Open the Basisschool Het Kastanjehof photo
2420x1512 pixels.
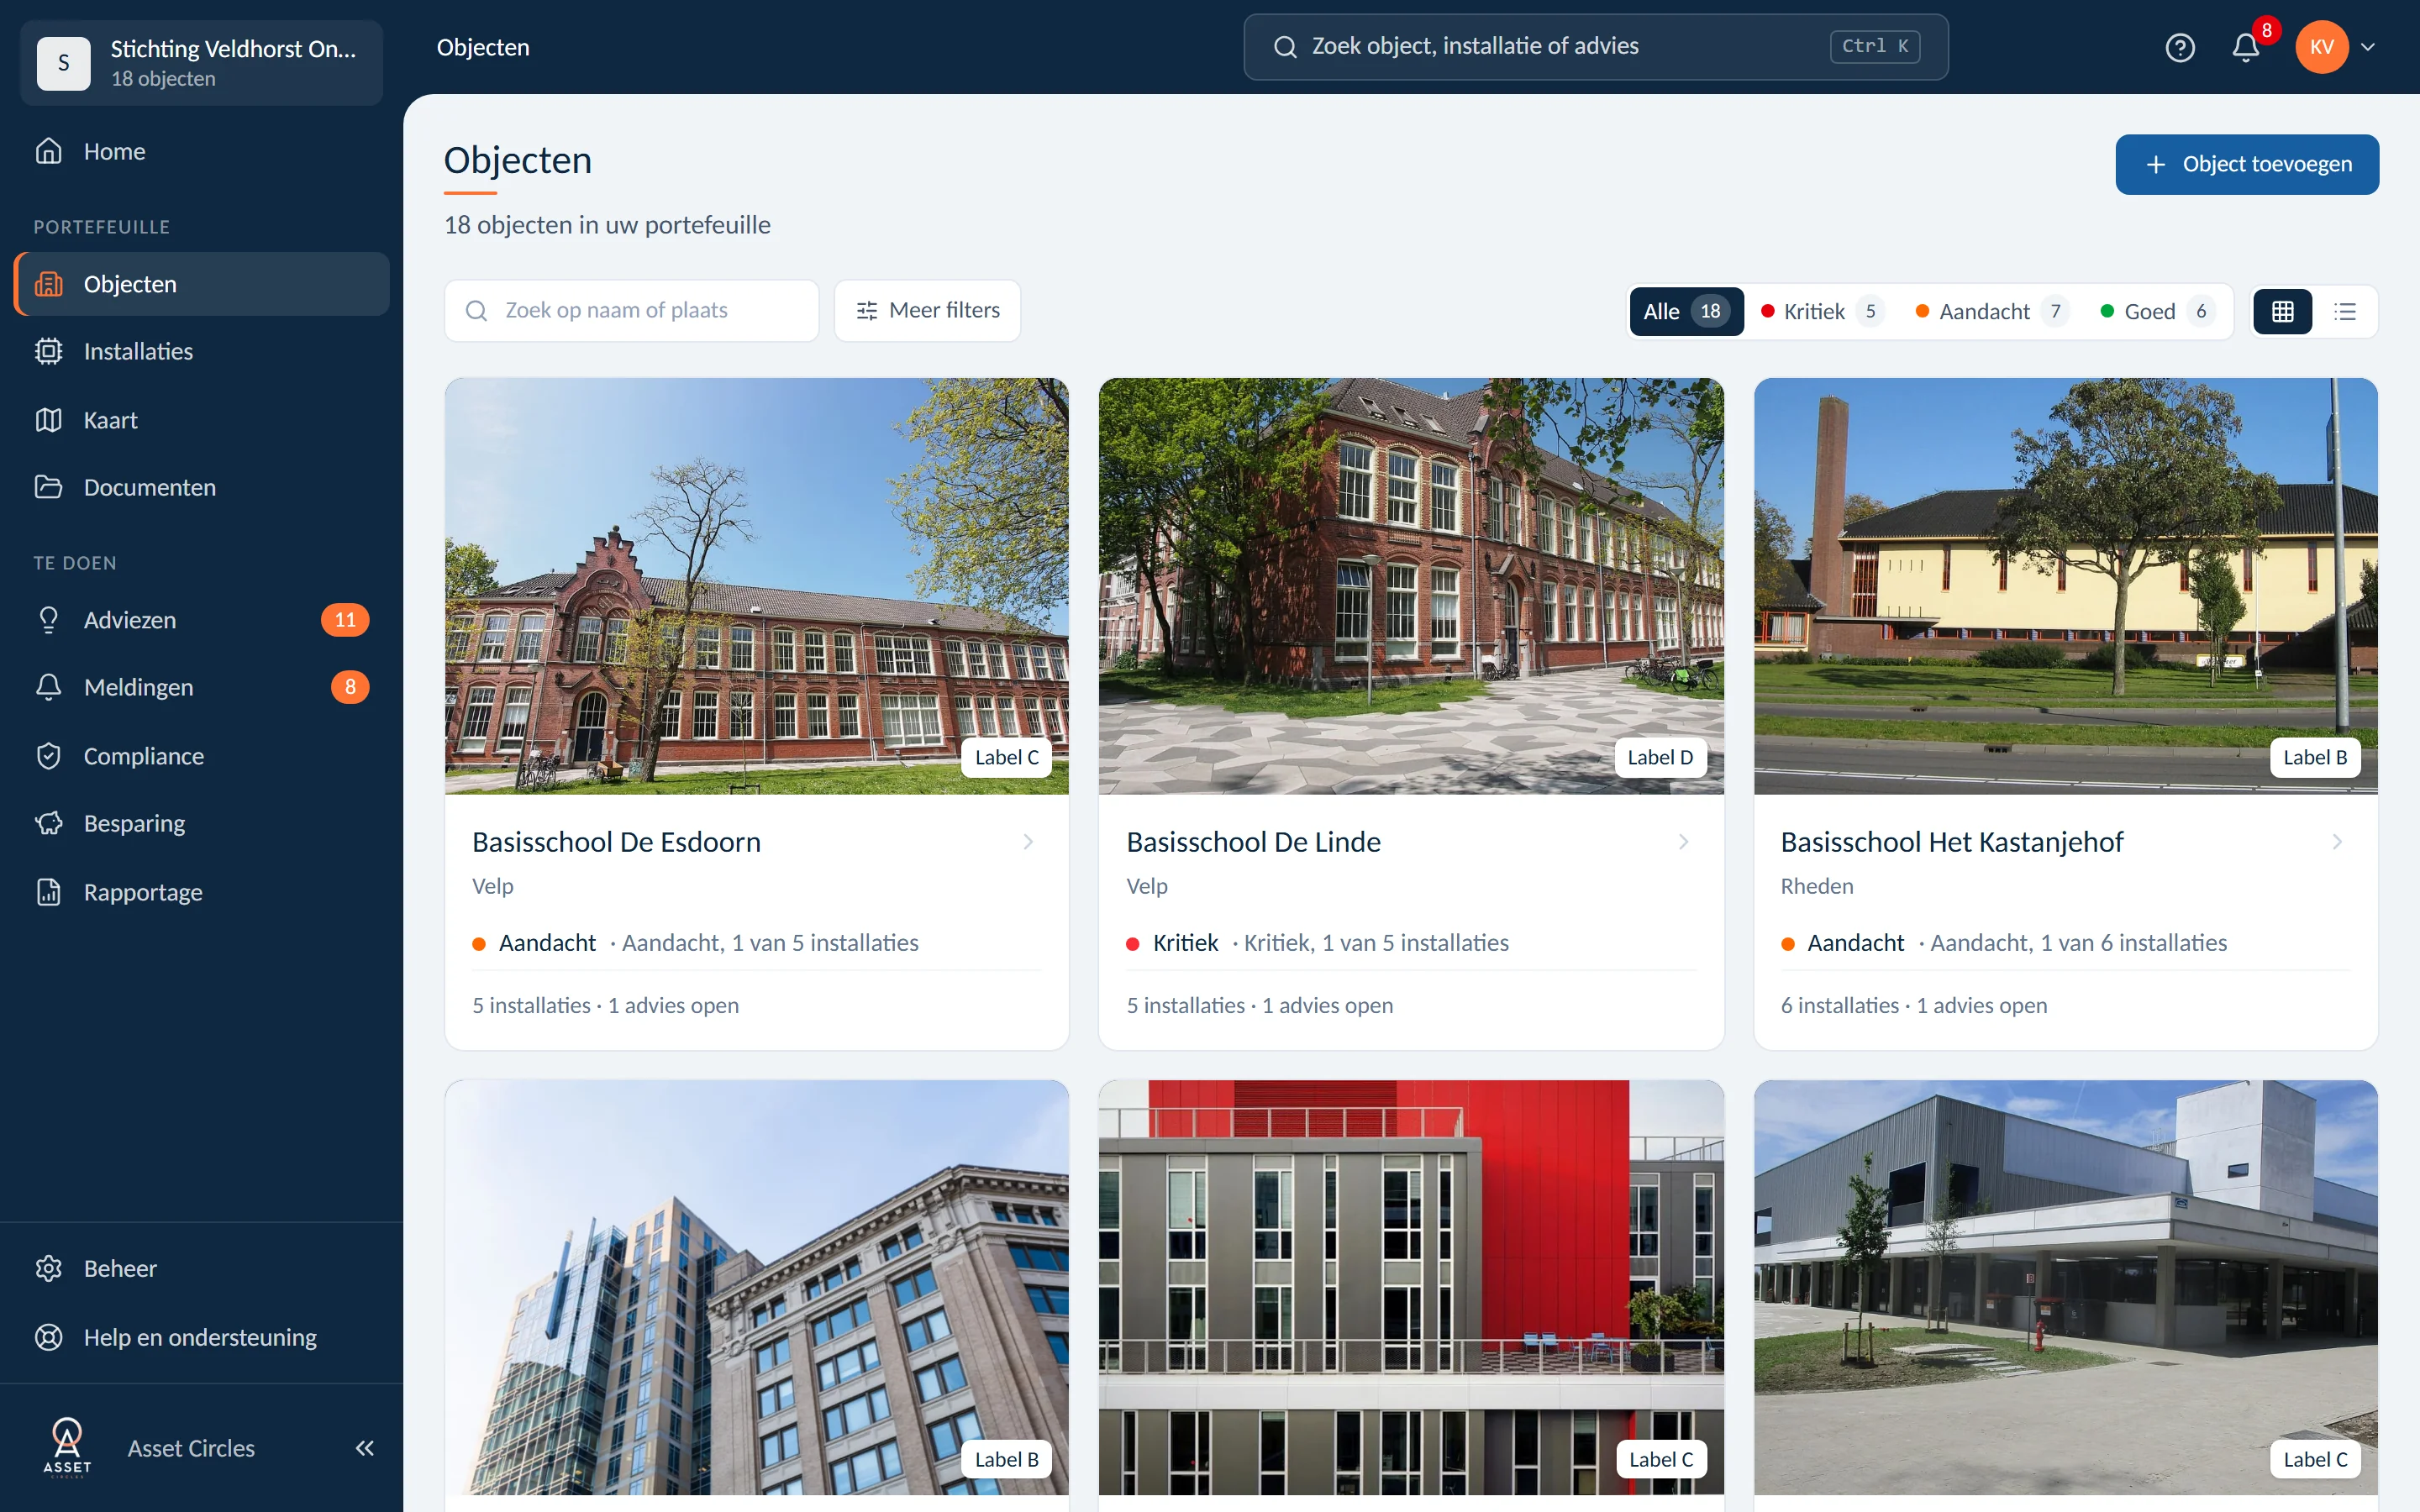pos(2065,586)
